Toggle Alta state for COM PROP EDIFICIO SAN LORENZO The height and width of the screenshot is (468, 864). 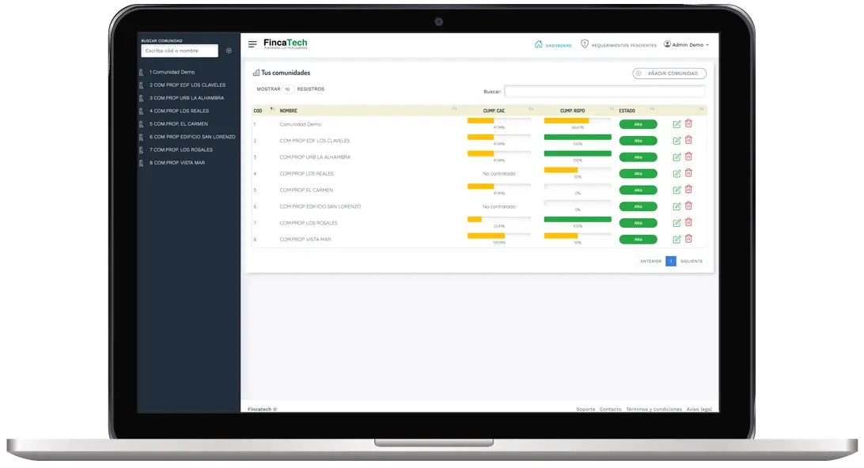tap(638, 206)
